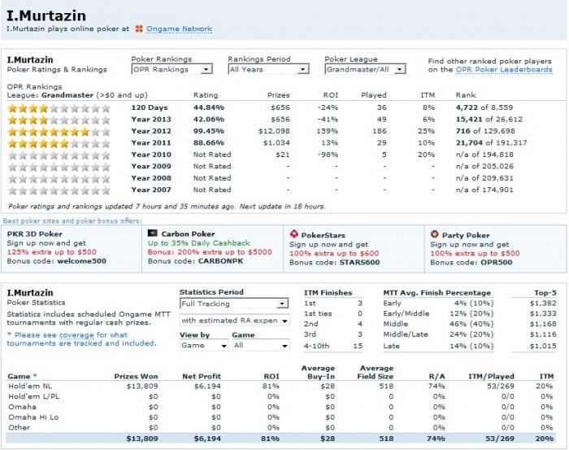This screenshot has width=569, height=450.
Task: Open the Poker Rankings dropdown
Action: point(172,70)
